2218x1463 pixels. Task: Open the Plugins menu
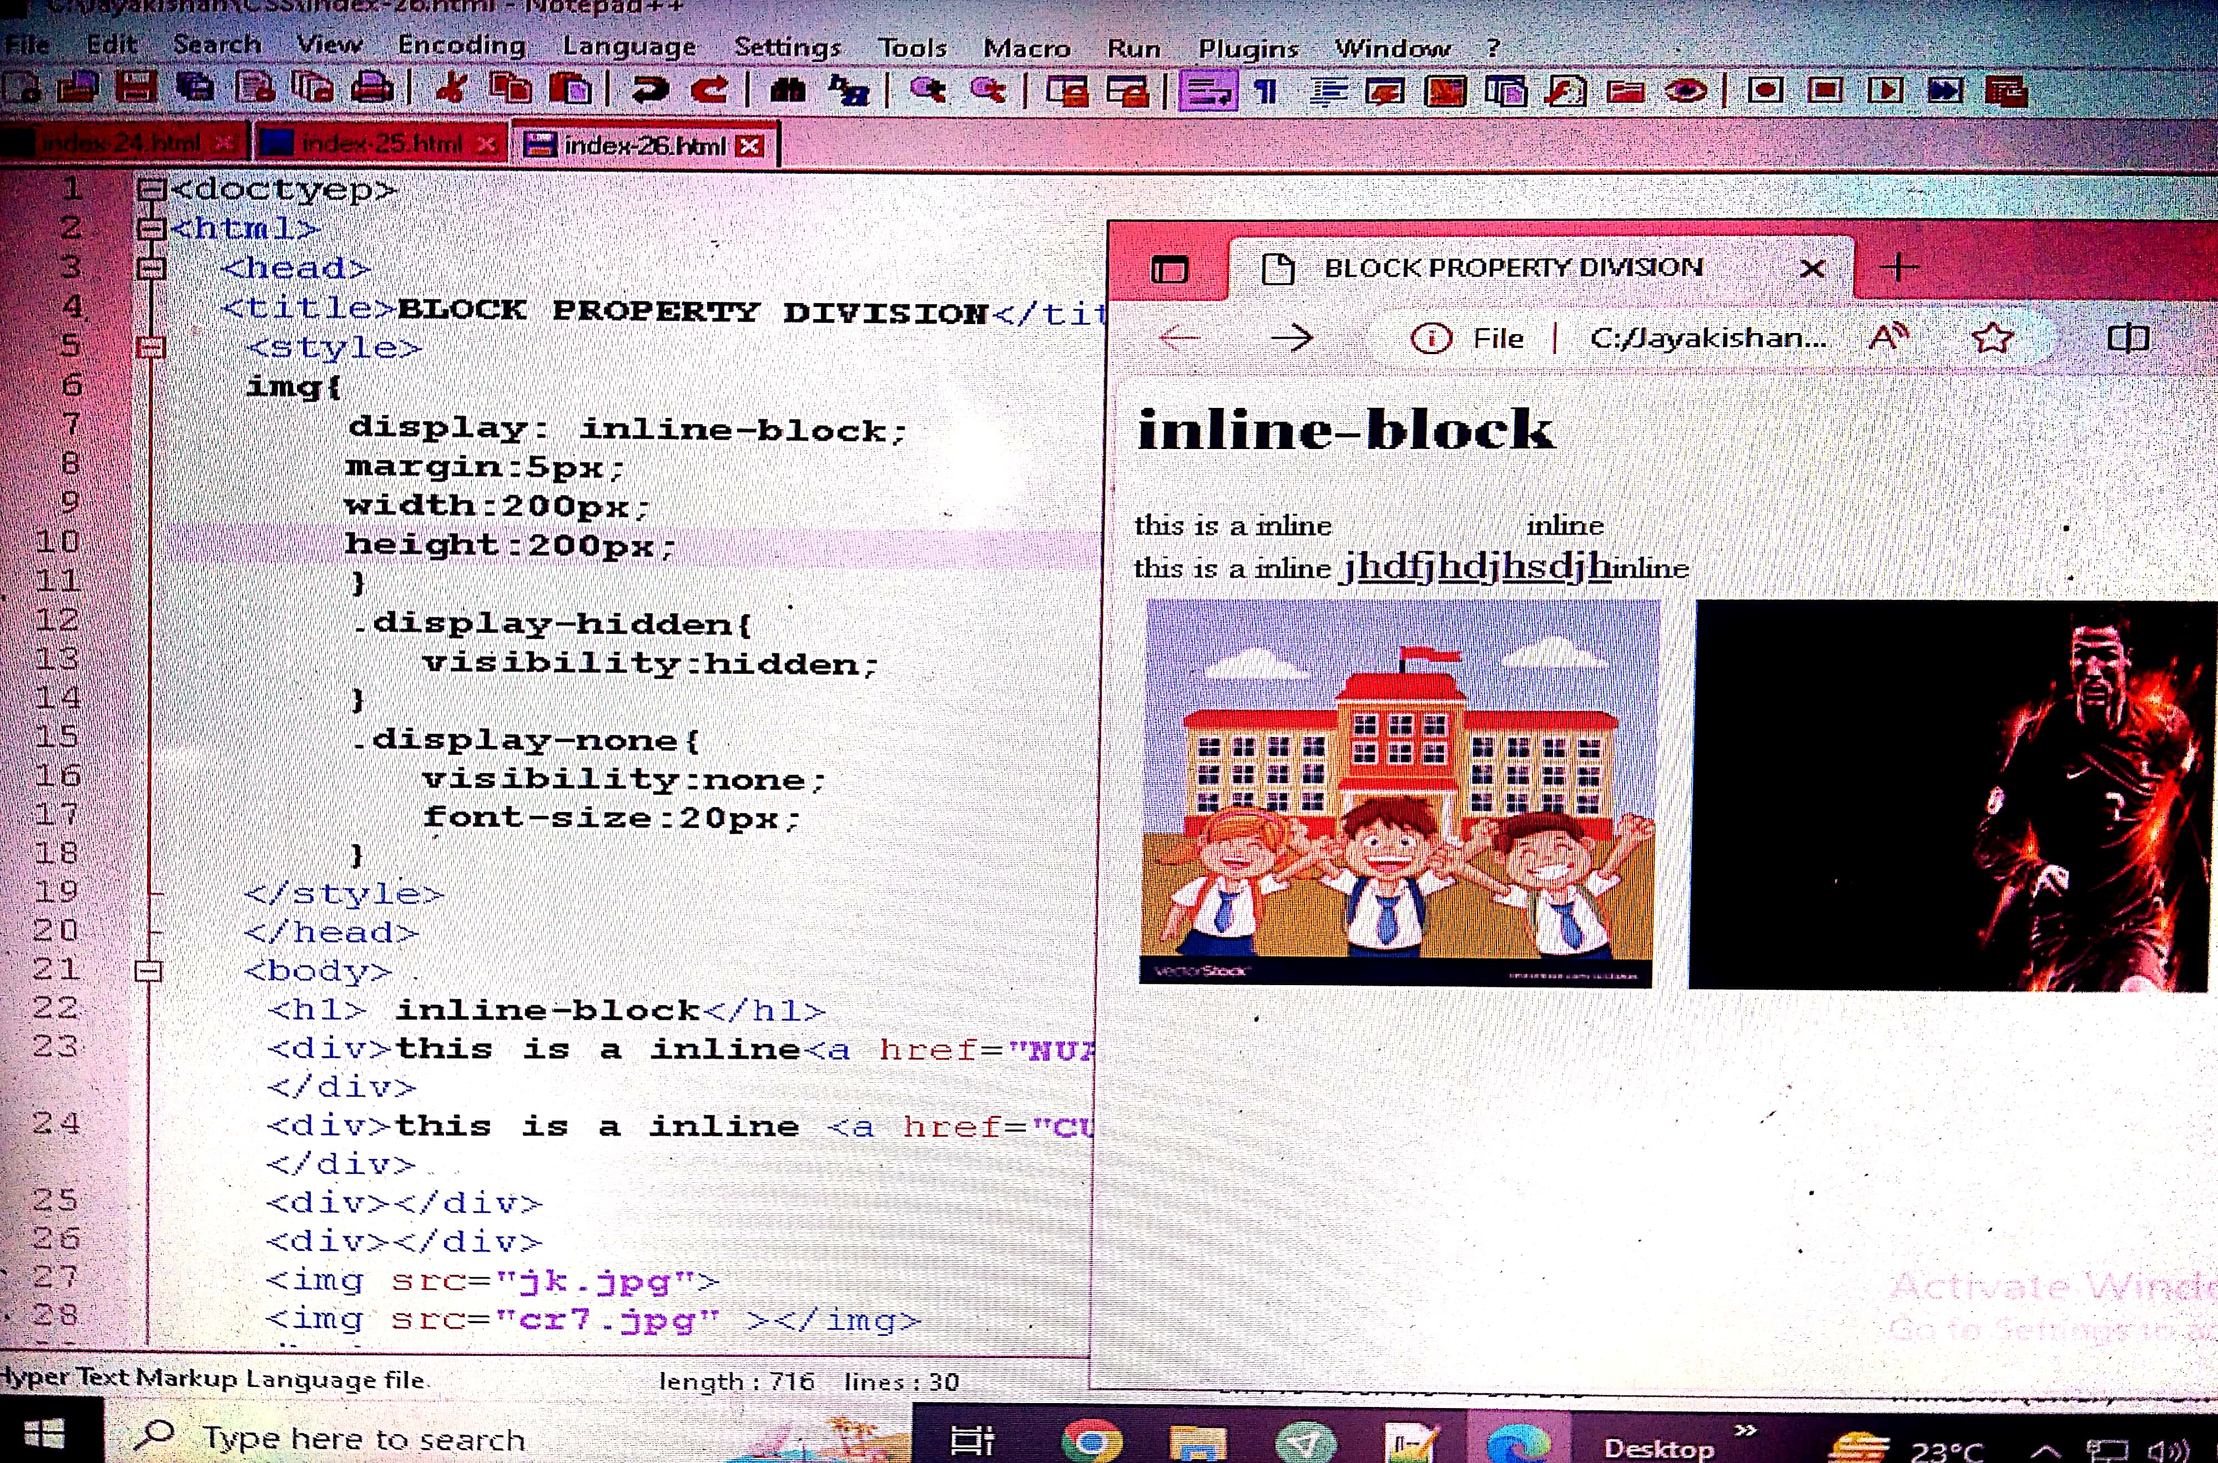[1248, 48]
